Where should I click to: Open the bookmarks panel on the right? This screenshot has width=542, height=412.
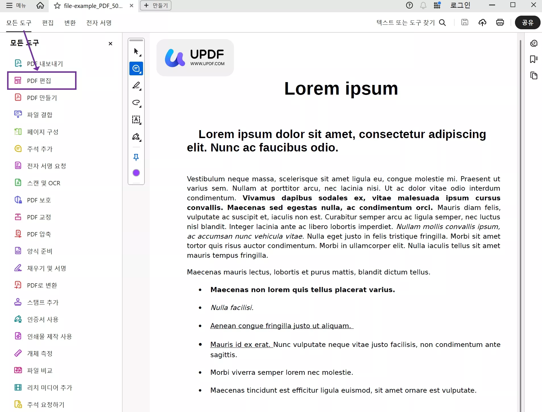(x=534, y=59)
